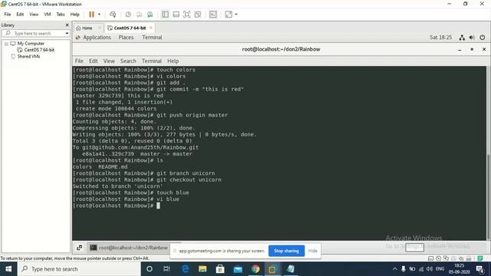Screen dimensions: 491x276
Task: Click the Sat 18:25 clock
Action: point(440,38)
